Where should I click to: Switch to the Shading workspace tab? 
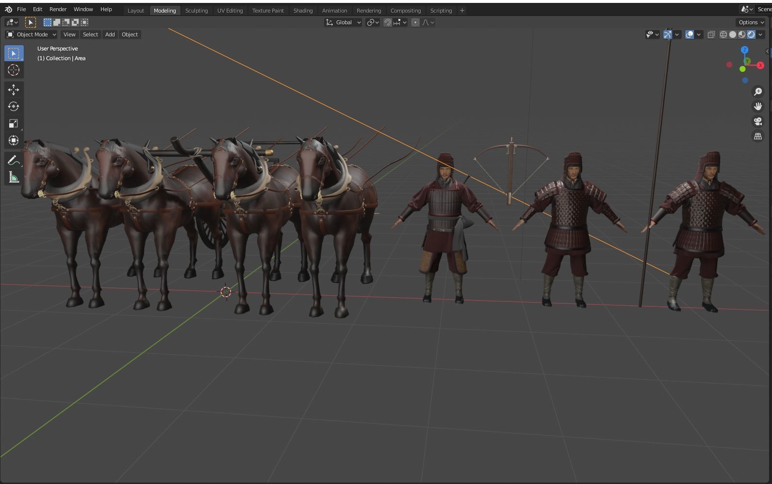point(303,11)
